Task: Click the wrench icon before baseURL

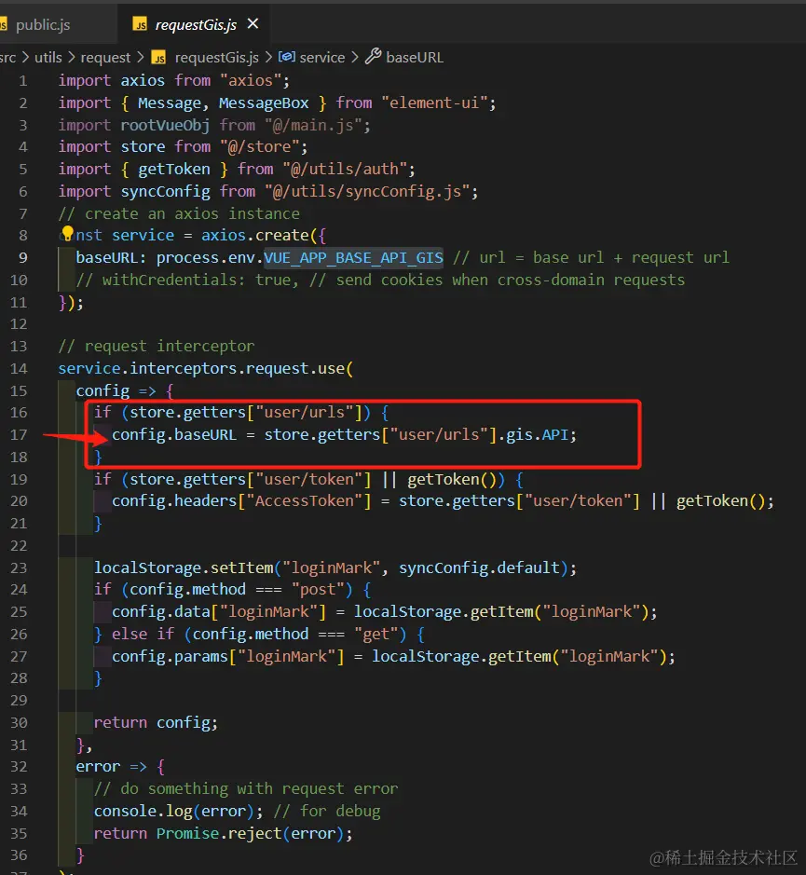Action: coord(373,56)
